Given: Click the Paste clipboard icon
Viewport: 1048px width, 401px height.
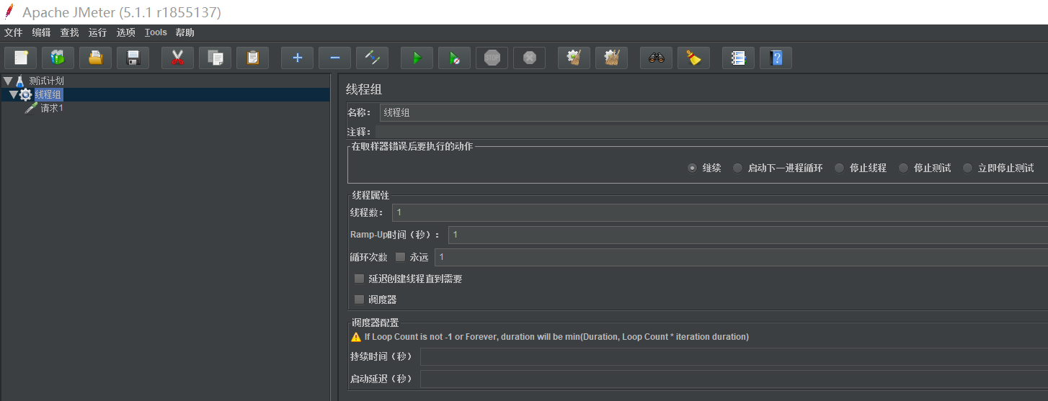Looking at the screenshot, I should click(252, 58).
